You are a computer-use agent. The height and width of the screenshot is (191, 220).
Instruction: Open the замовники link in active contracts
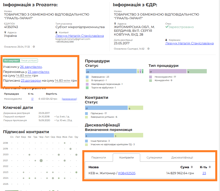(69, 99)
